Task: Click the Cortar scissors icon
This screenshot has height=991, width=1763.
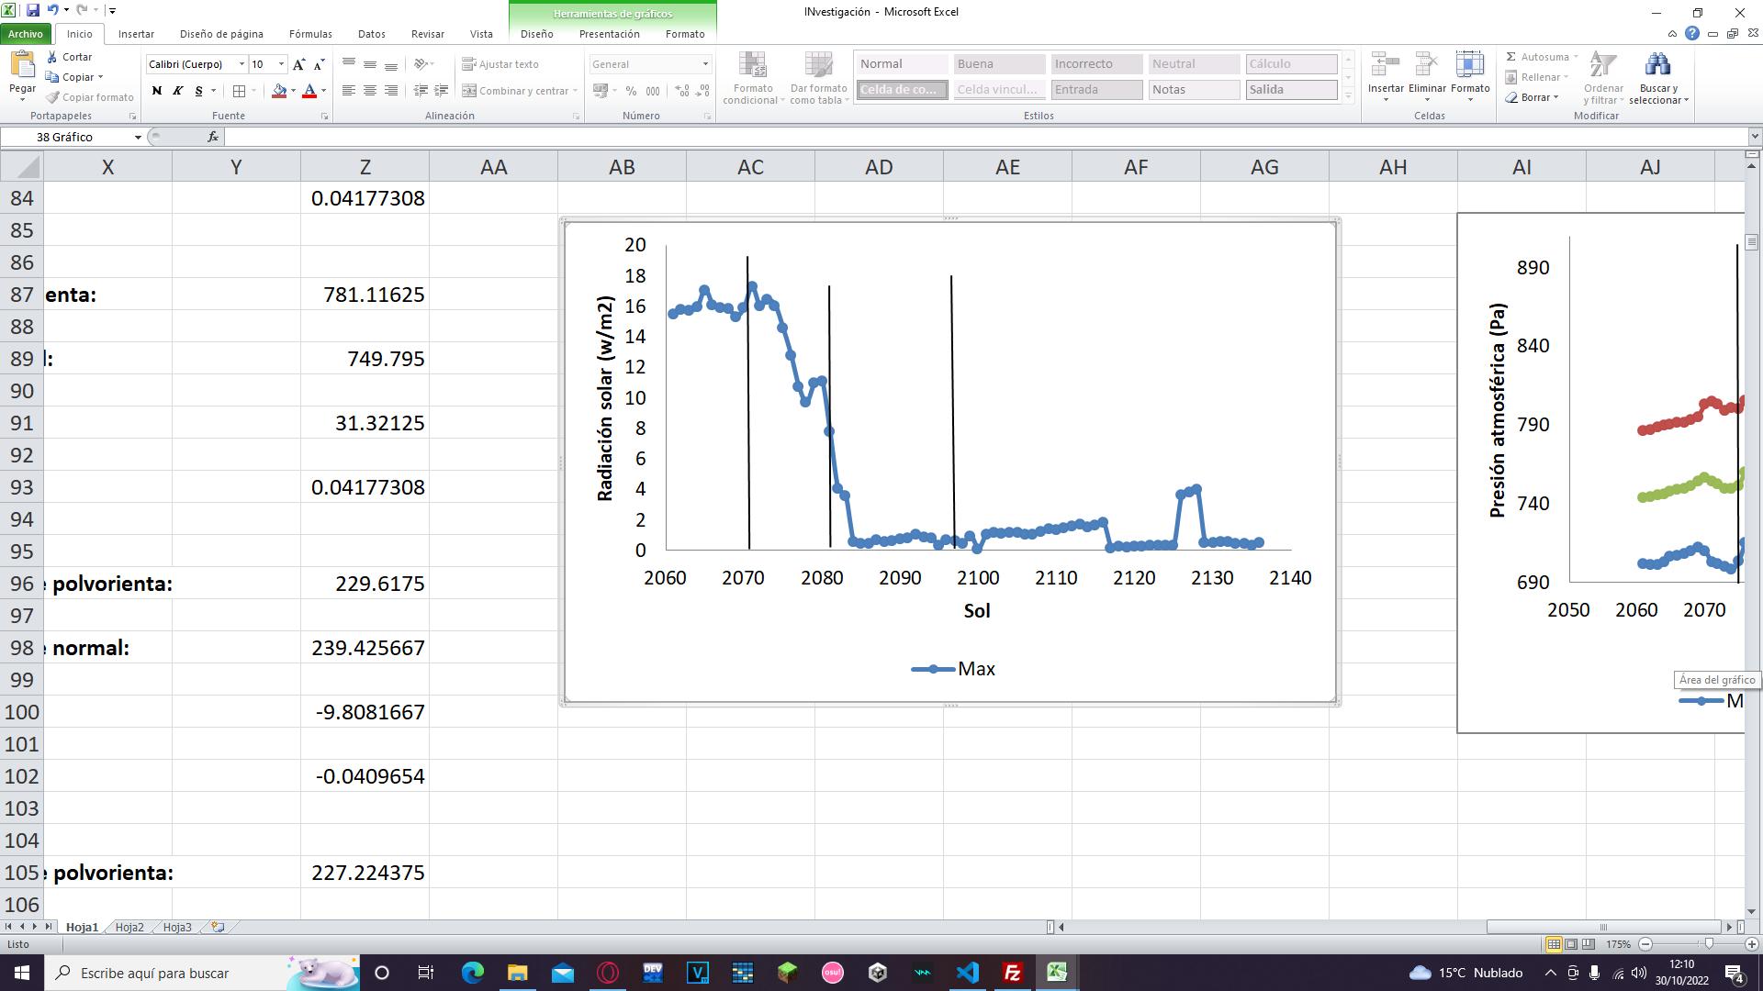Action: 53,57
